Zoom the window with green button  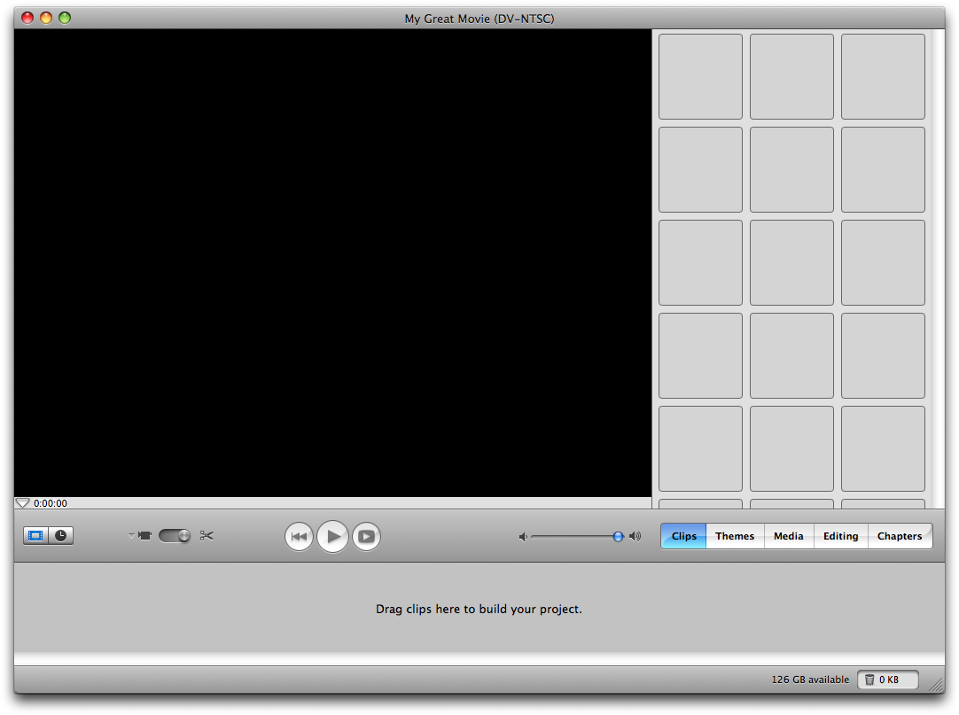[64, 18]
